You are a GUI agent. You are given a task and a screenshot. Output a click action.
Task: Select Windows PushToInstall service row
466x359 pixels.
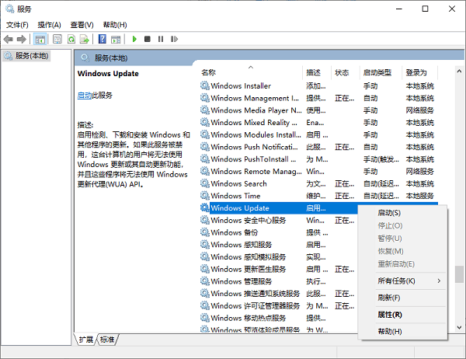pos(318,159)
